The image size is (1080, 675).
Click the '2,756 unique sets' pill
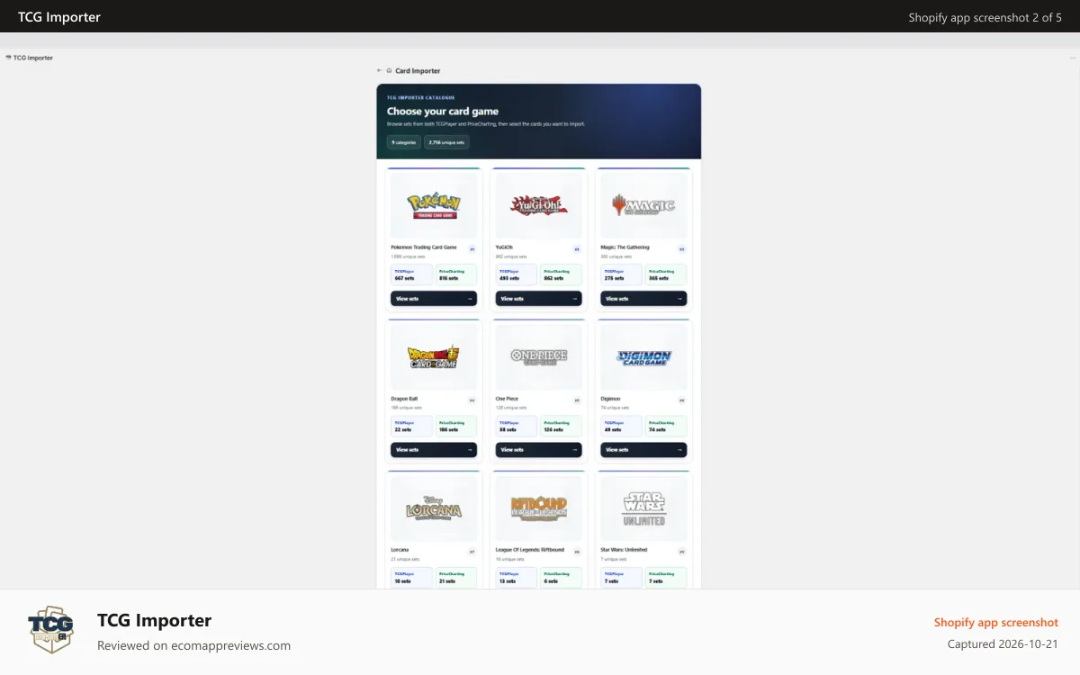[446, 142]
